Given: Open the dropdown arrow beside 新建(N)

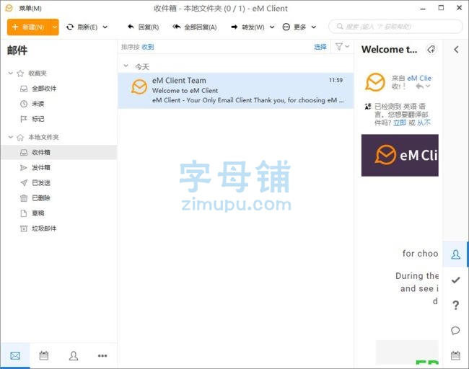Looking at the screenshot, I should pos(55,27).
